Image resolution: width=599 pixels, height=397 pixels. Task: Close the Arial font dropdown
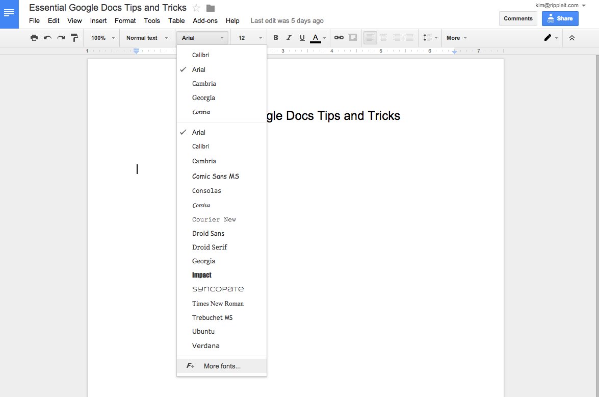pos(202,38)
